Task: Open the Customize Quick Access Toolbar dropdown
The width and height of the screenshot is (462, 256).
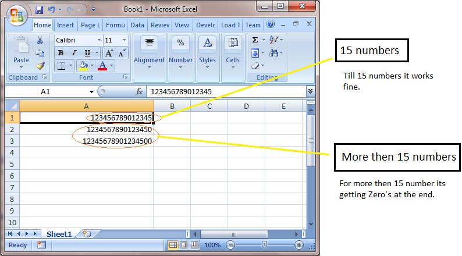Action: point(93,10)
